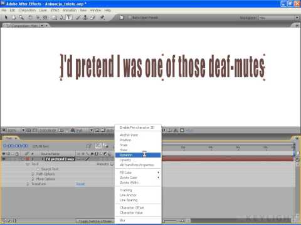Select the Rectangular Mask tool
This screenshot has width=301, height=225.
(x=55, y=17)
